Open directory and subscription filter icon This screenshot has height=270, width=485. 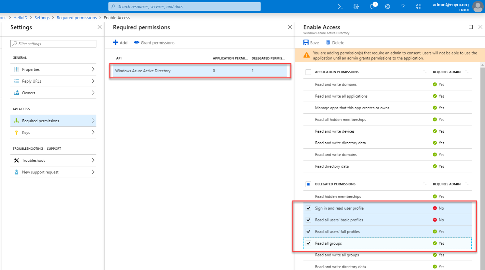pyautogui.click(x=356, y=6)
